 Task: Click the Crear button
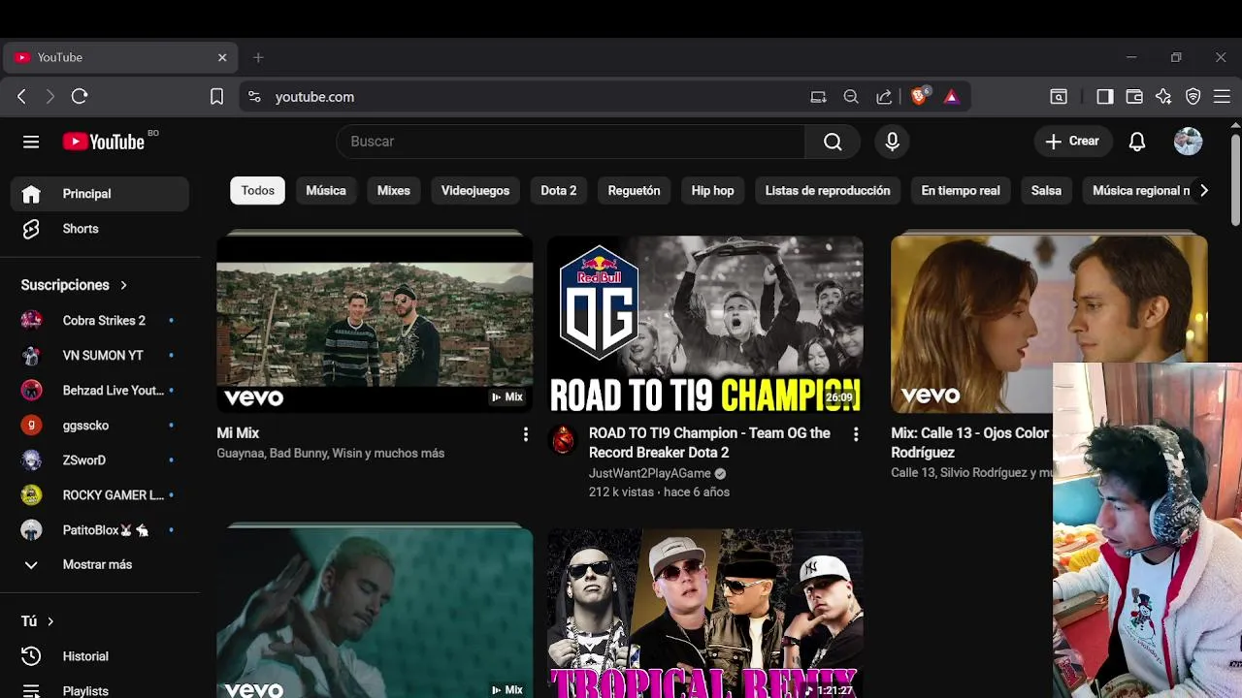tap(1072, 142)
